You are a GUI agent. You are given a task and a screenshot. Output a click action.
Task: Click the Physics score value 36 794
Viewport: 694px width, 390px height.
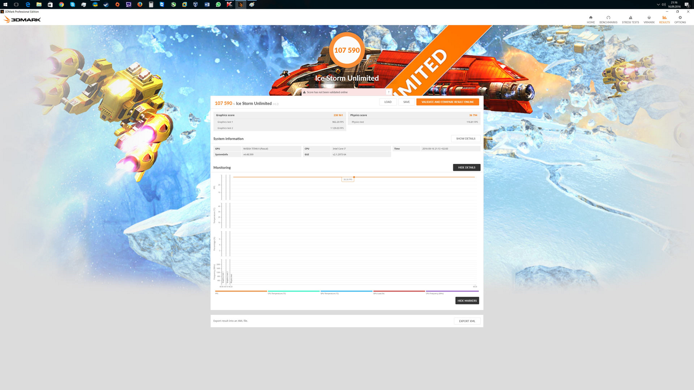pyautogui.click(x=473, y=115)
